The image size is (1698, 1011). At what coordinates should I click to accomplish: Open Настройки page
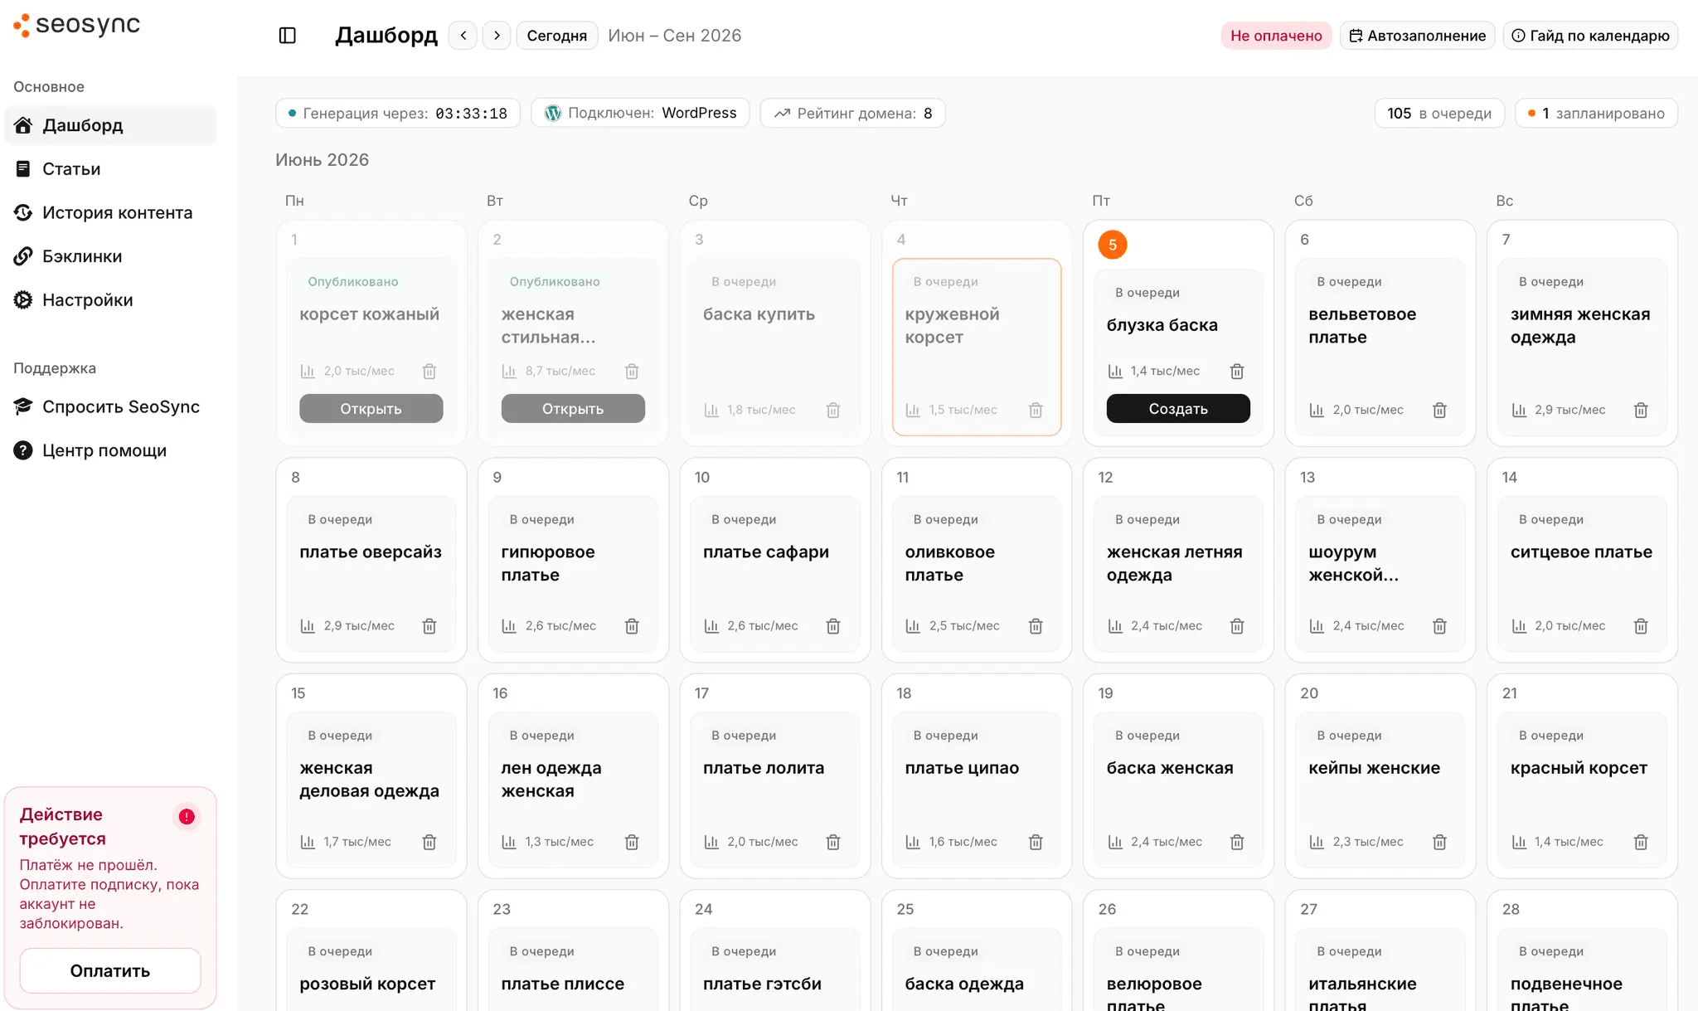pyautogui.click(x=110, y=300)
